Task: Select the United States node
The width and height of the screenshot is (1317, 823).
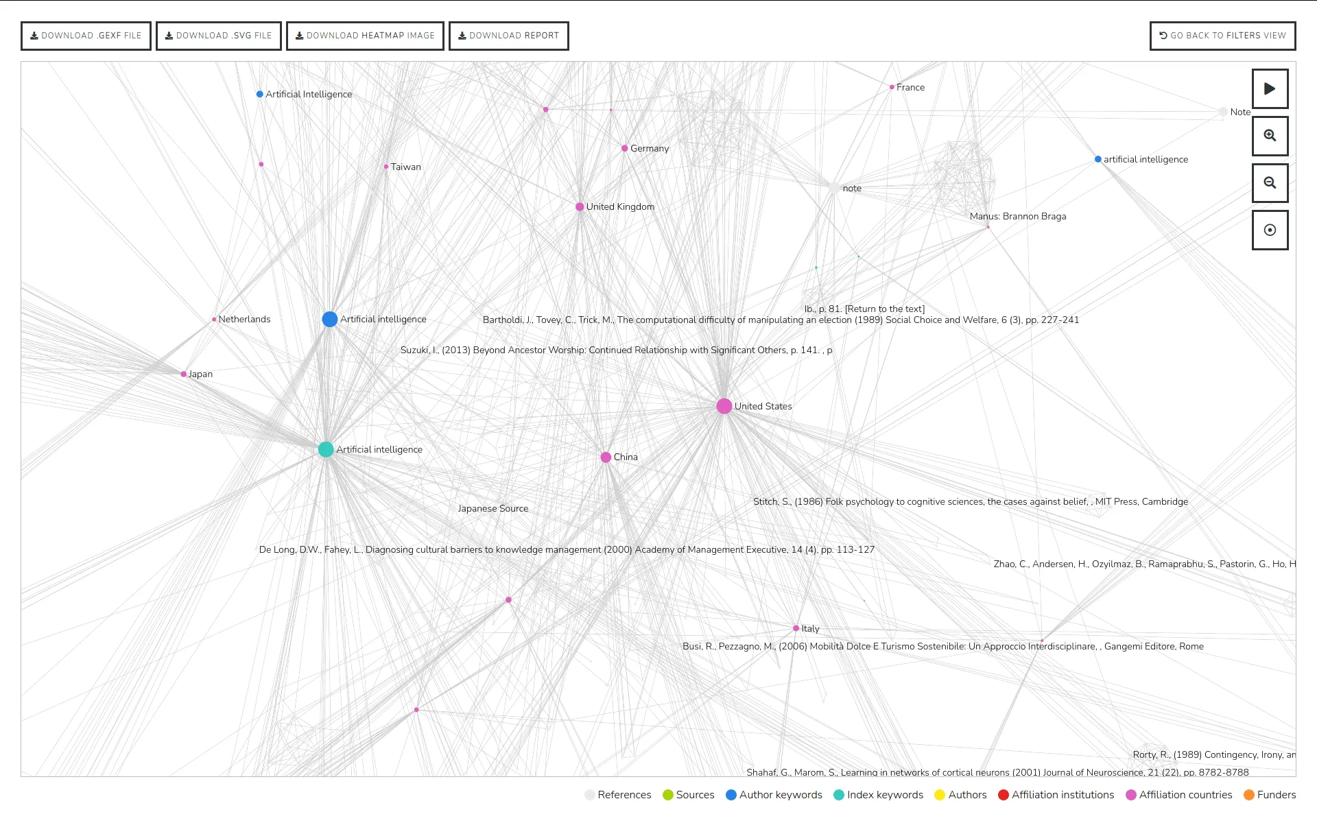Action: tap(724, 406)
